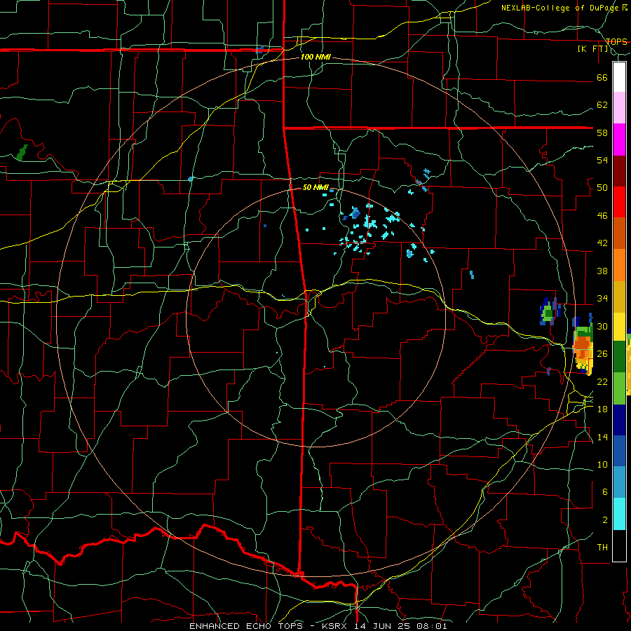Select the bright red legend swatch
This screenshot has width=631, height=631.
point(619,202)
